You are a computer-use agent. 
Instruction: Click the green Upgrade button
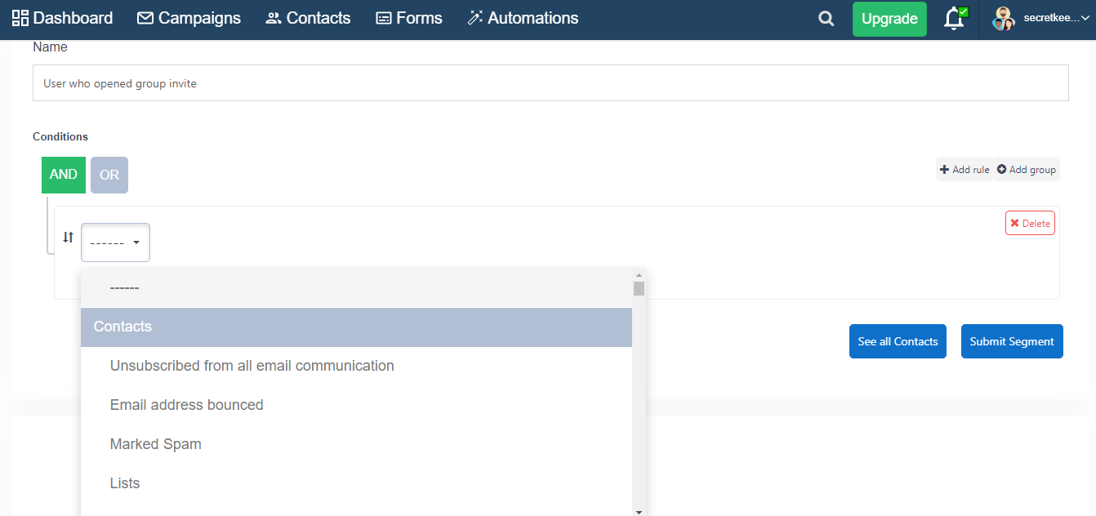[889, 19]
